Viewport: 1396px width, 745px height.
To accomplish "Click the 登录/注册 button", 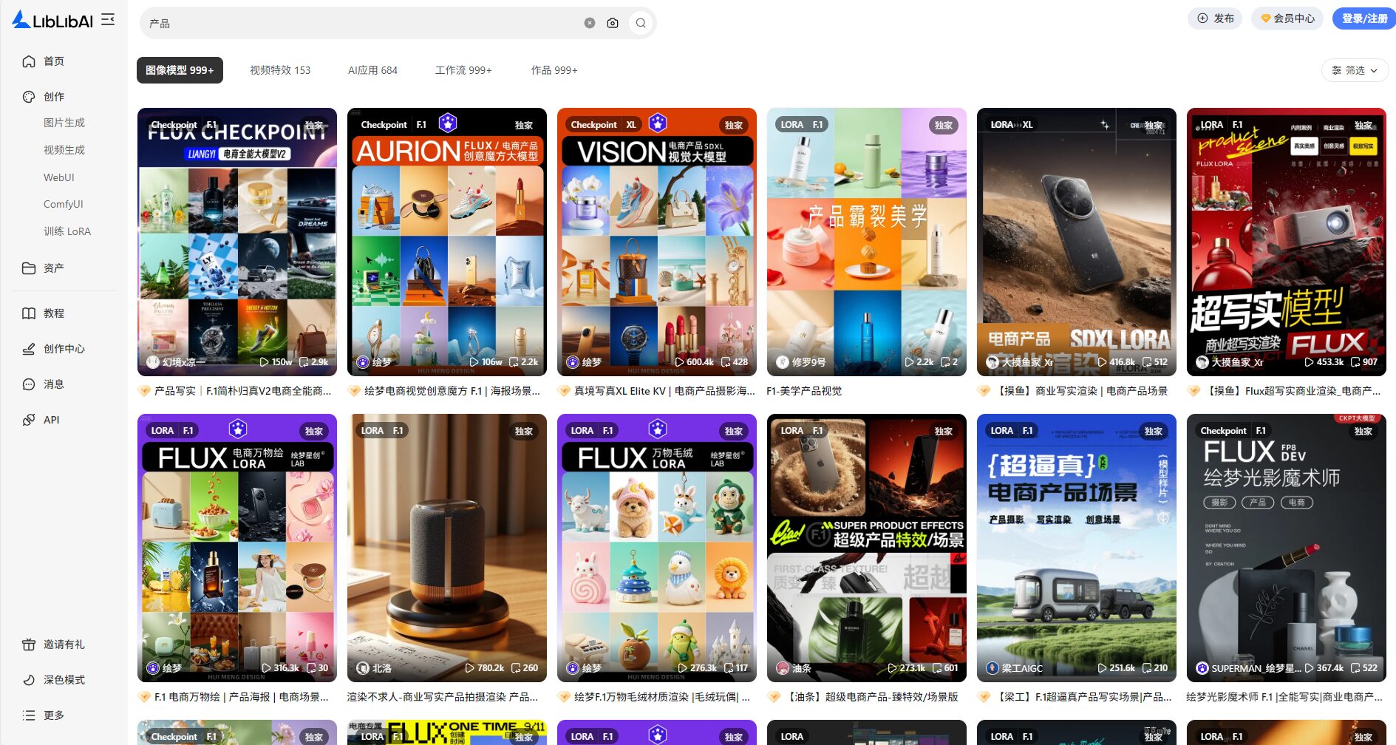I will tap(1363, 18).
